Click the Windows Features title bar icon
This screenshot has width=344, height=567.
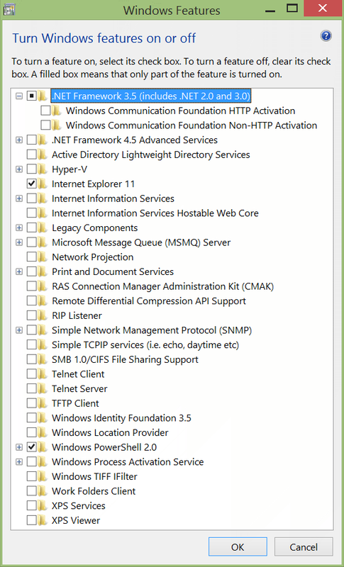tap(9, 9)
